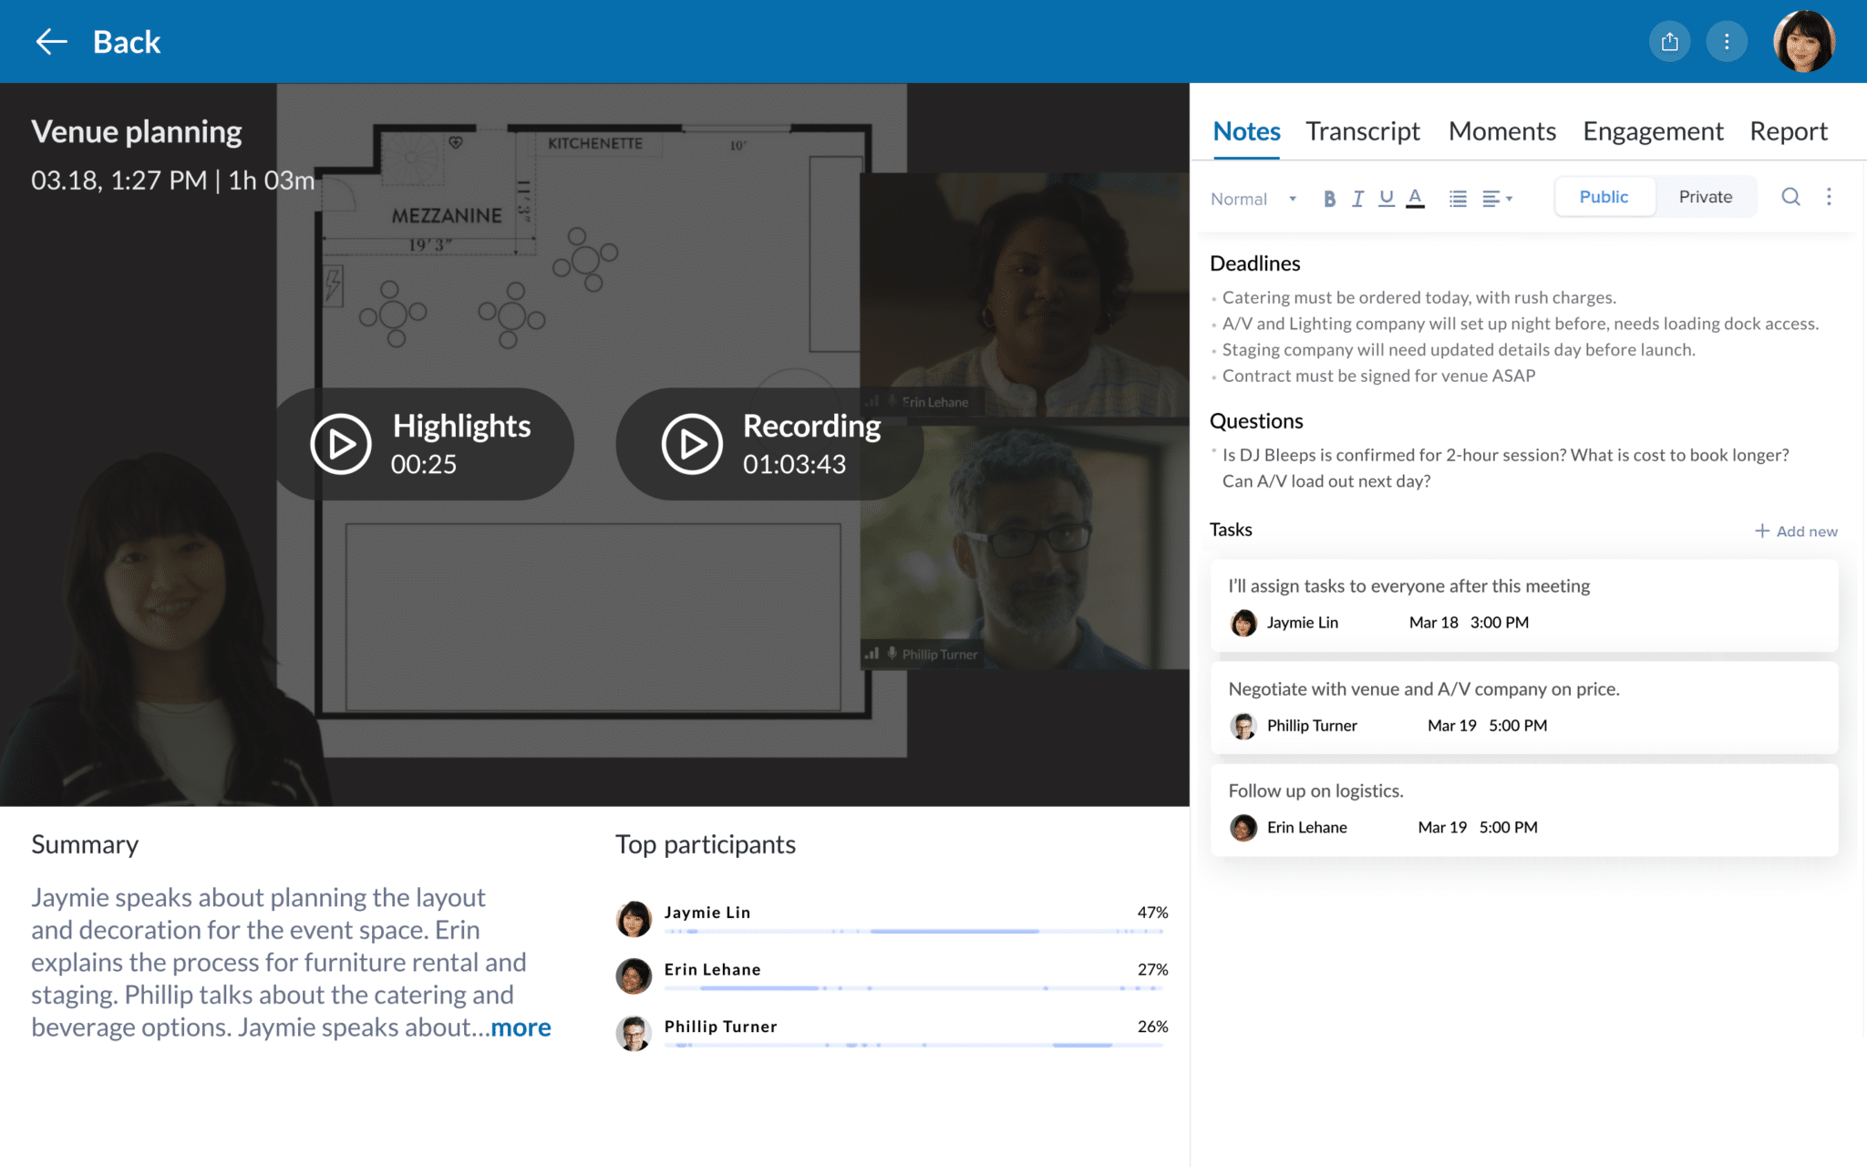The height and width of the screenshot is (1167, 1867).
Task: Click the text alignment icon
Action: tap(1498, 196)
